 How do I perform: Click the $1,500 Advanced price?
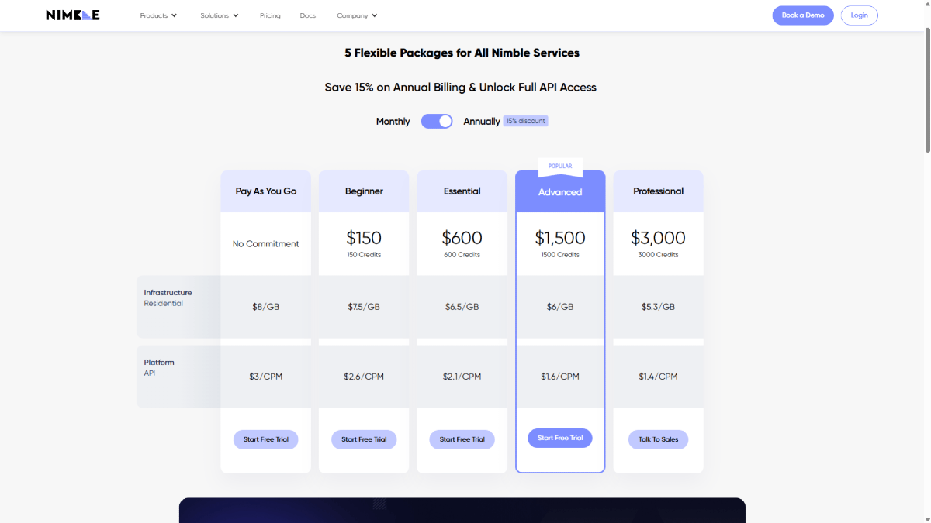[x=560, y=238]
